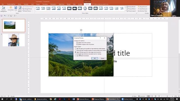Open the Word icon in taskbar
Screen dimensions: 180x101
(x=73, y=99)
